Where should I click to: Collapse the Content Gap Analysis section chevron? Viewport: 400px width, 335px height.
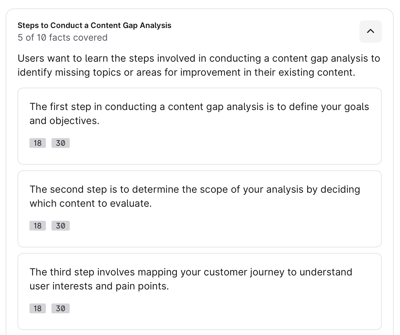[x=370, y=32]
